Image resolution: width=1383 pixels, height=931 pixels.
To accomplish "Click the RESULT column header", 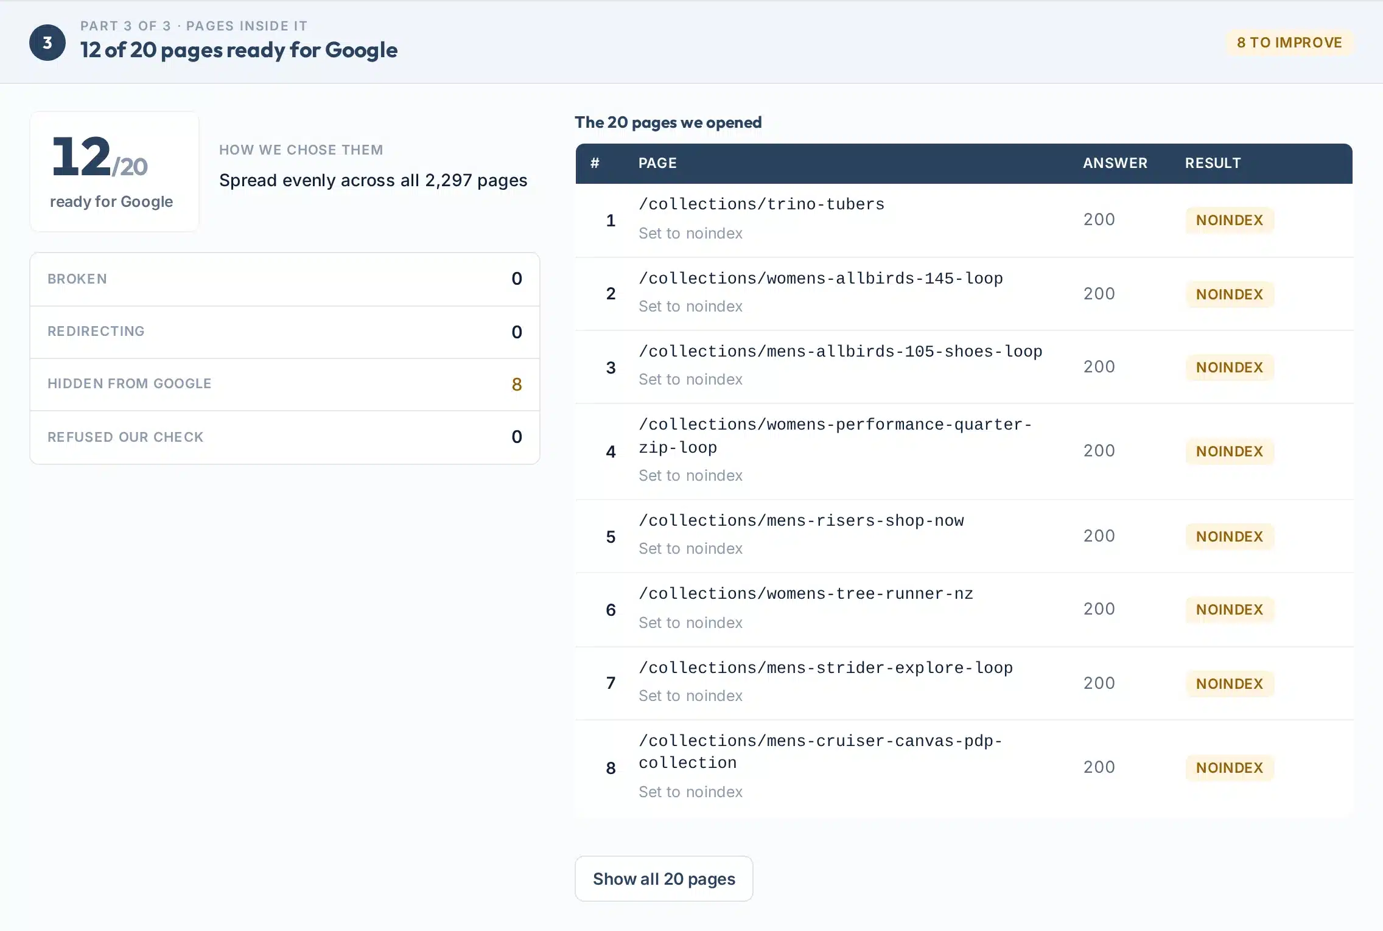I will point(1213,163).
